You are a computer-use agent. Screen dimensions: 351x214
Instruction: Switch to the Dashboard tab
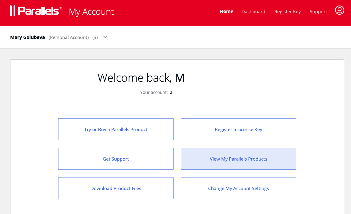(253, 11)
